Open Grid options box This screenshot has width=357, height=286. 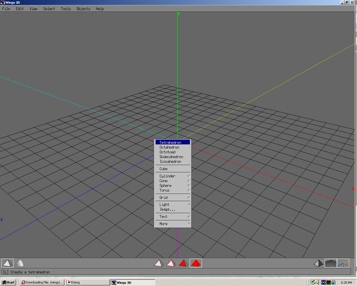[189, 198]
